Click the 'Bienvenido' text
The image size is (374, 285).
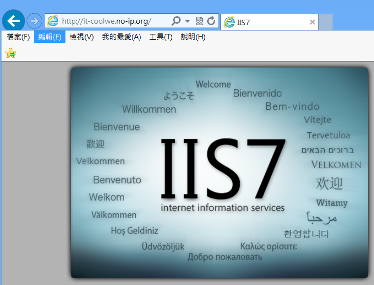(257, 93)
